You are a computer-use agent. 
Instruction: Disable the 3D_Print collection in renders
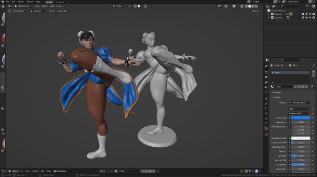314,18
